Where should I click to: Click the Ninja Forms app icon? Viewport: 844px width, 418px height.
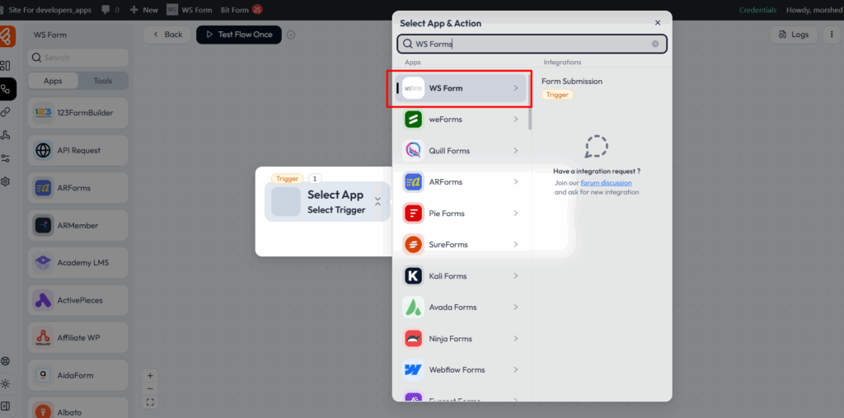click(x=413, y=339)
